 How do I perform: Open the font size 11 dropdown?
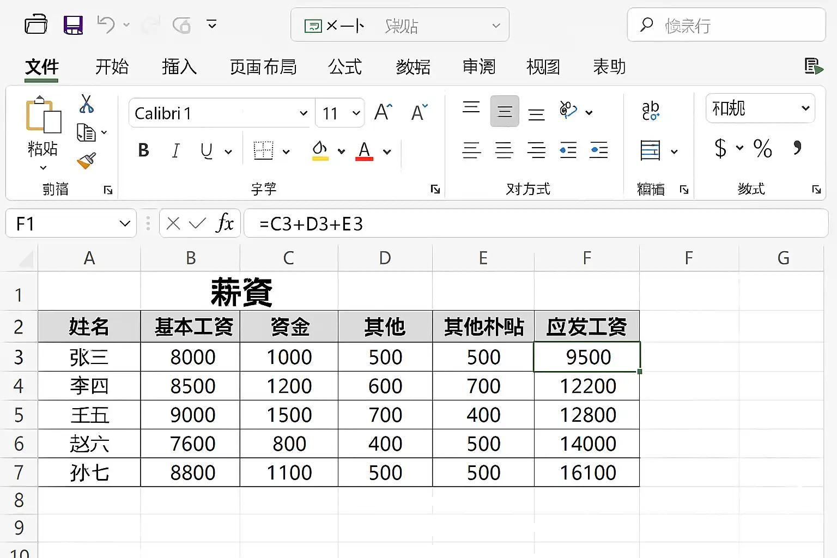click(356, 113)
